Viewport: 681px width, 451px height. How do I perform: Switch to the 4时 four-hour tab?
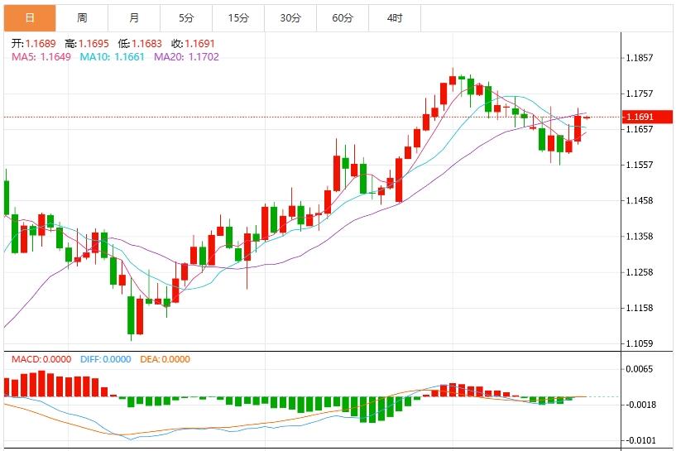pyautogui.click(x=395, y=17)
